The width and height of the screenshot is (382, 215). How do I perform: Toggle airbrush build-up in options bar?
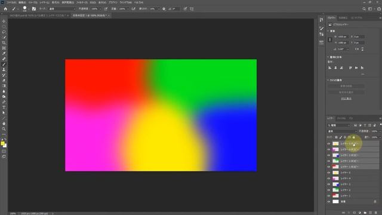point(134,9)
